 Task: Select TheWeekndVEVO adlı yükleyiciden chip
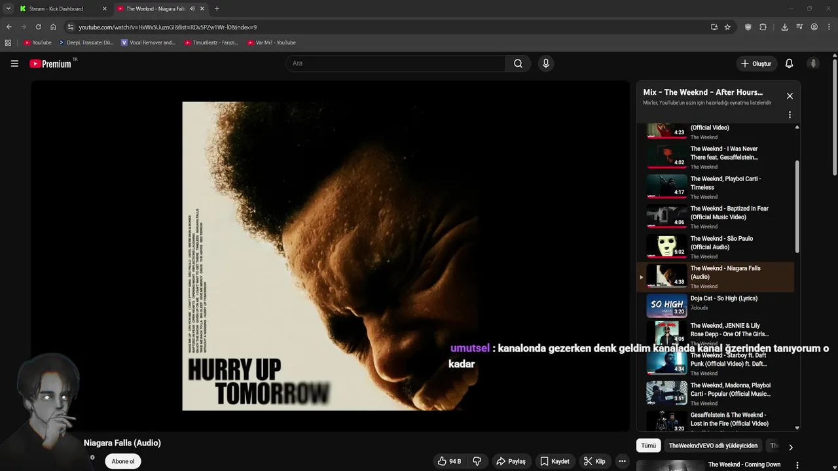pos(713,445)
